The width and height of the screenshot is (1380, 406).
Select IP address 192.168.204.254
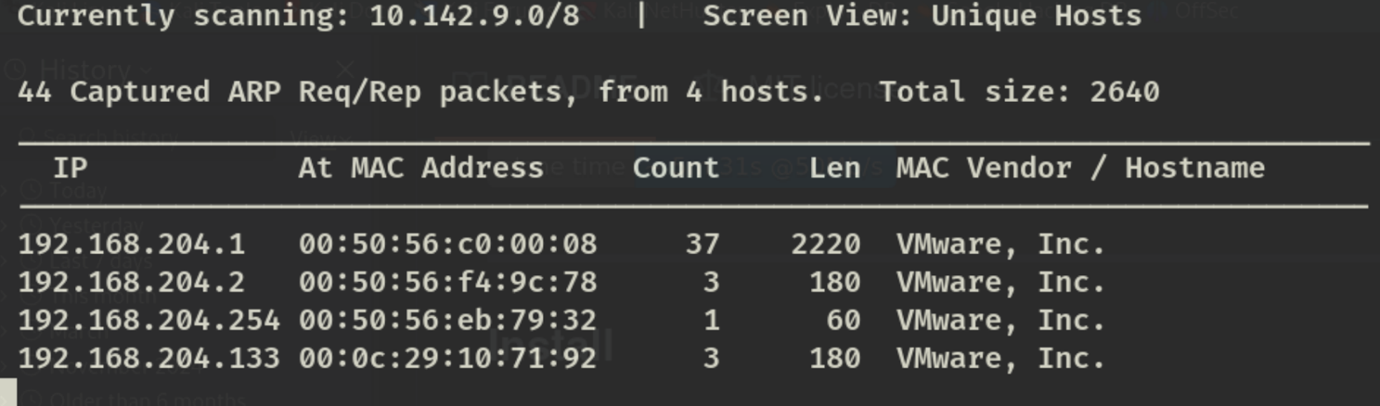148,320
